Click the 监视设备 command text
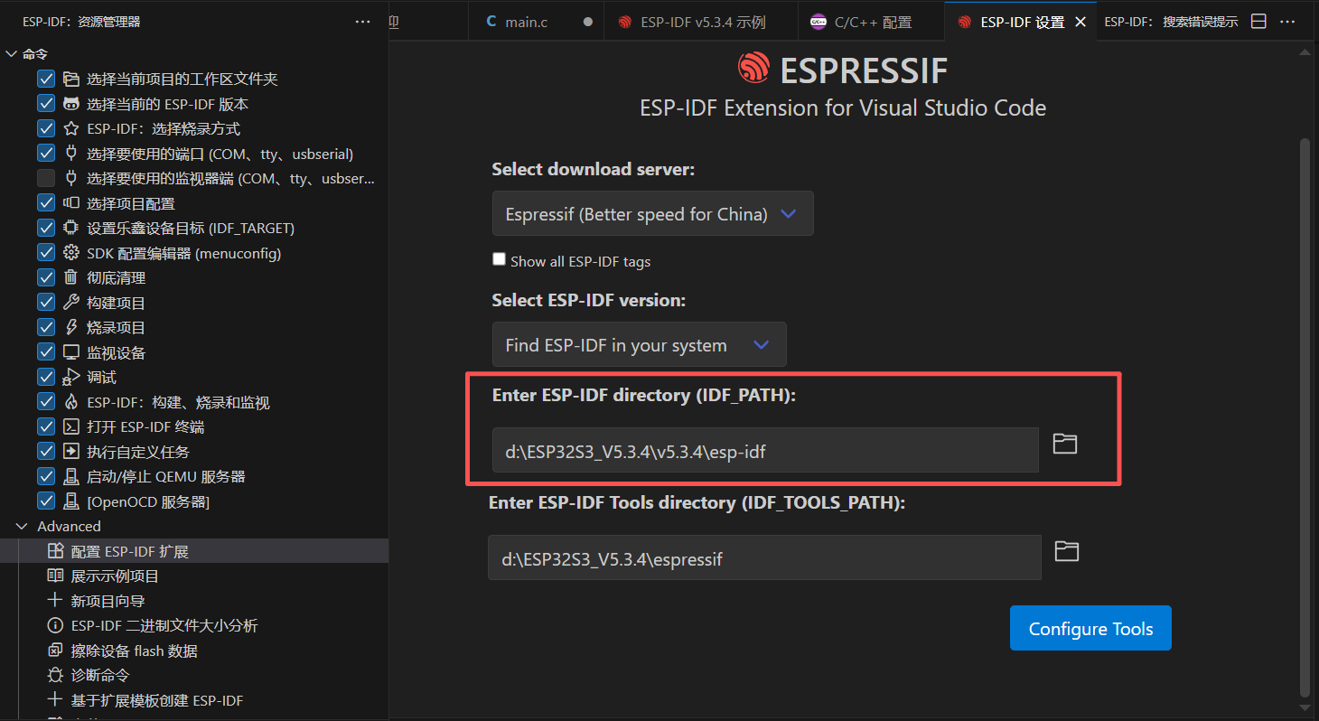The width and height of the screenshot is (1319, 721). [x=116, y=352]
